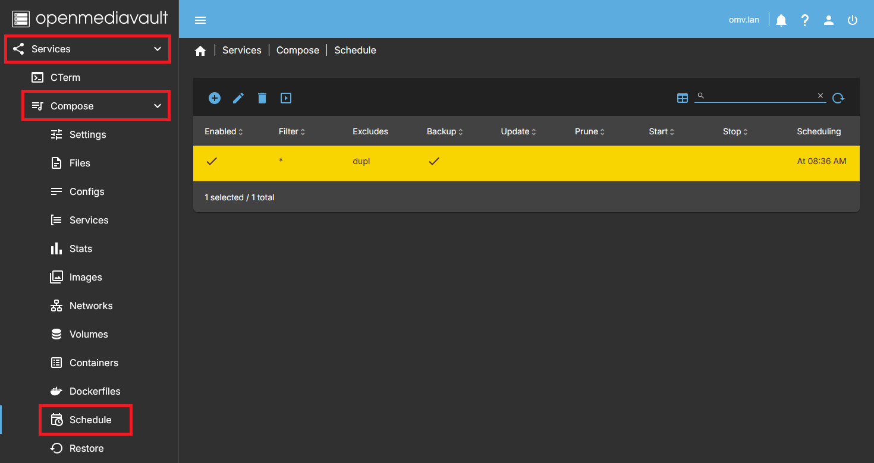Viewport: 874px width, 463px height.
Task: Click the add schedule plus icon
Action: tap(215, 98)
